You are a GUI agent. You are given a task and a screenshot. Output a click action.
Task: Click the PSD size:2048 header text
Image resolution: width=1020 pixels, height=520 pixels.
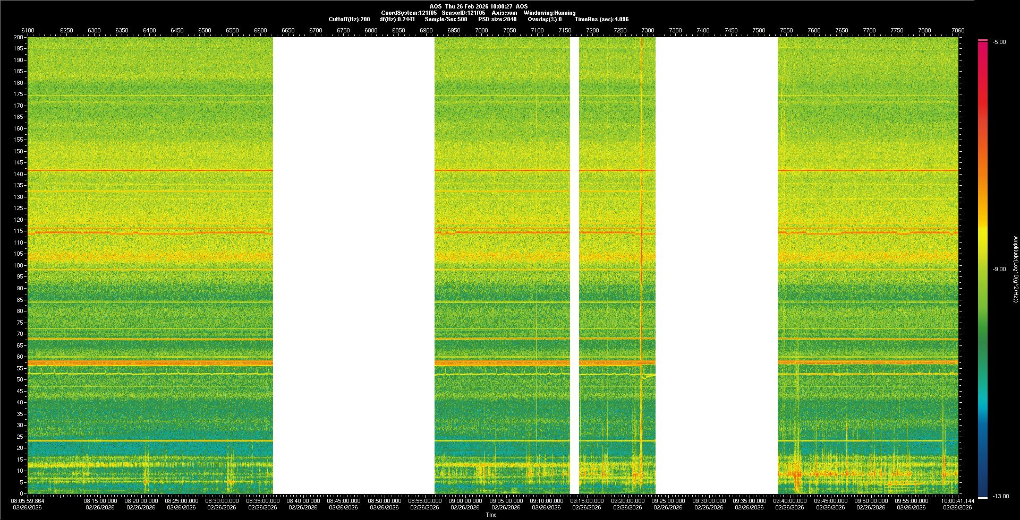497,19
